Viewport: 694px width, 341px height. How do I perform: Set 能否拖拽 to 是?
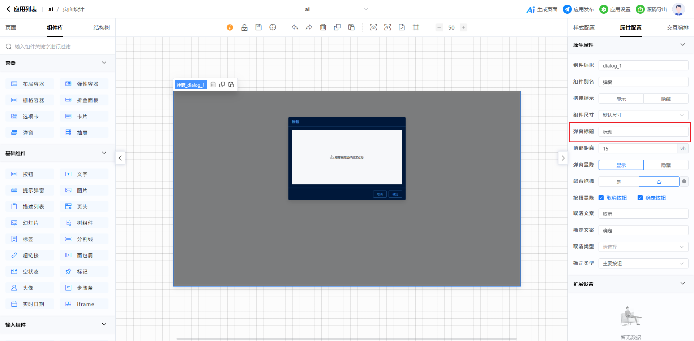618,182
